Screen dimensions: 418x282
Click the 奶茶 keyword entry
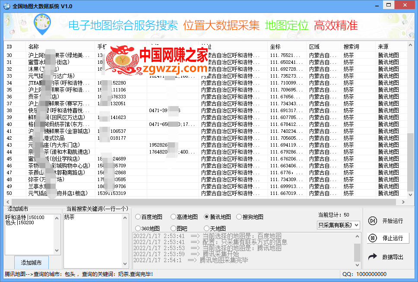click(70, 217)
